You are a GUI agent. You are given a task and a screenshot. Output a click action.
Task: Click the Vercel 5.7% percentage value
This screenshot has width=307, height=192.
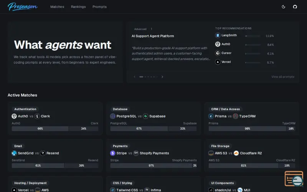click(x=271, y=63)
